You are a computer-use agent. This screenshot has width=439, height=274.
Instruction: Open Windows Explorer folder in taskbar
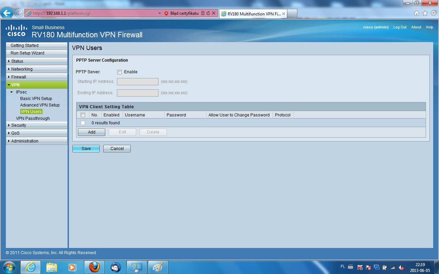(x=52, y=267)
